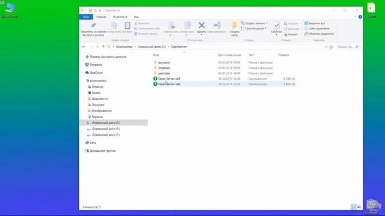Select the Компьютер desktop icon
The width and height of the screenshot is (385, 216).
click(x=10, y=10)
